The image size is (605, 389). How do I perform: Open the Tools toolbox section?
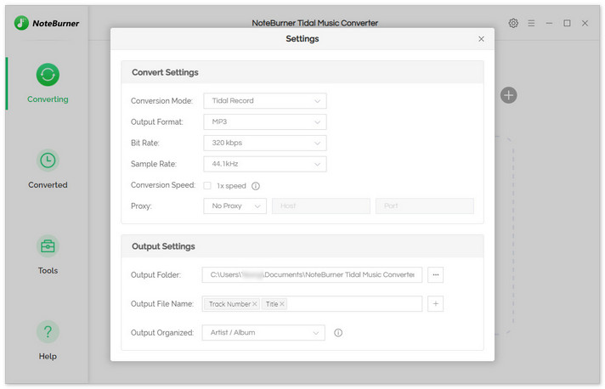point(48,255)
